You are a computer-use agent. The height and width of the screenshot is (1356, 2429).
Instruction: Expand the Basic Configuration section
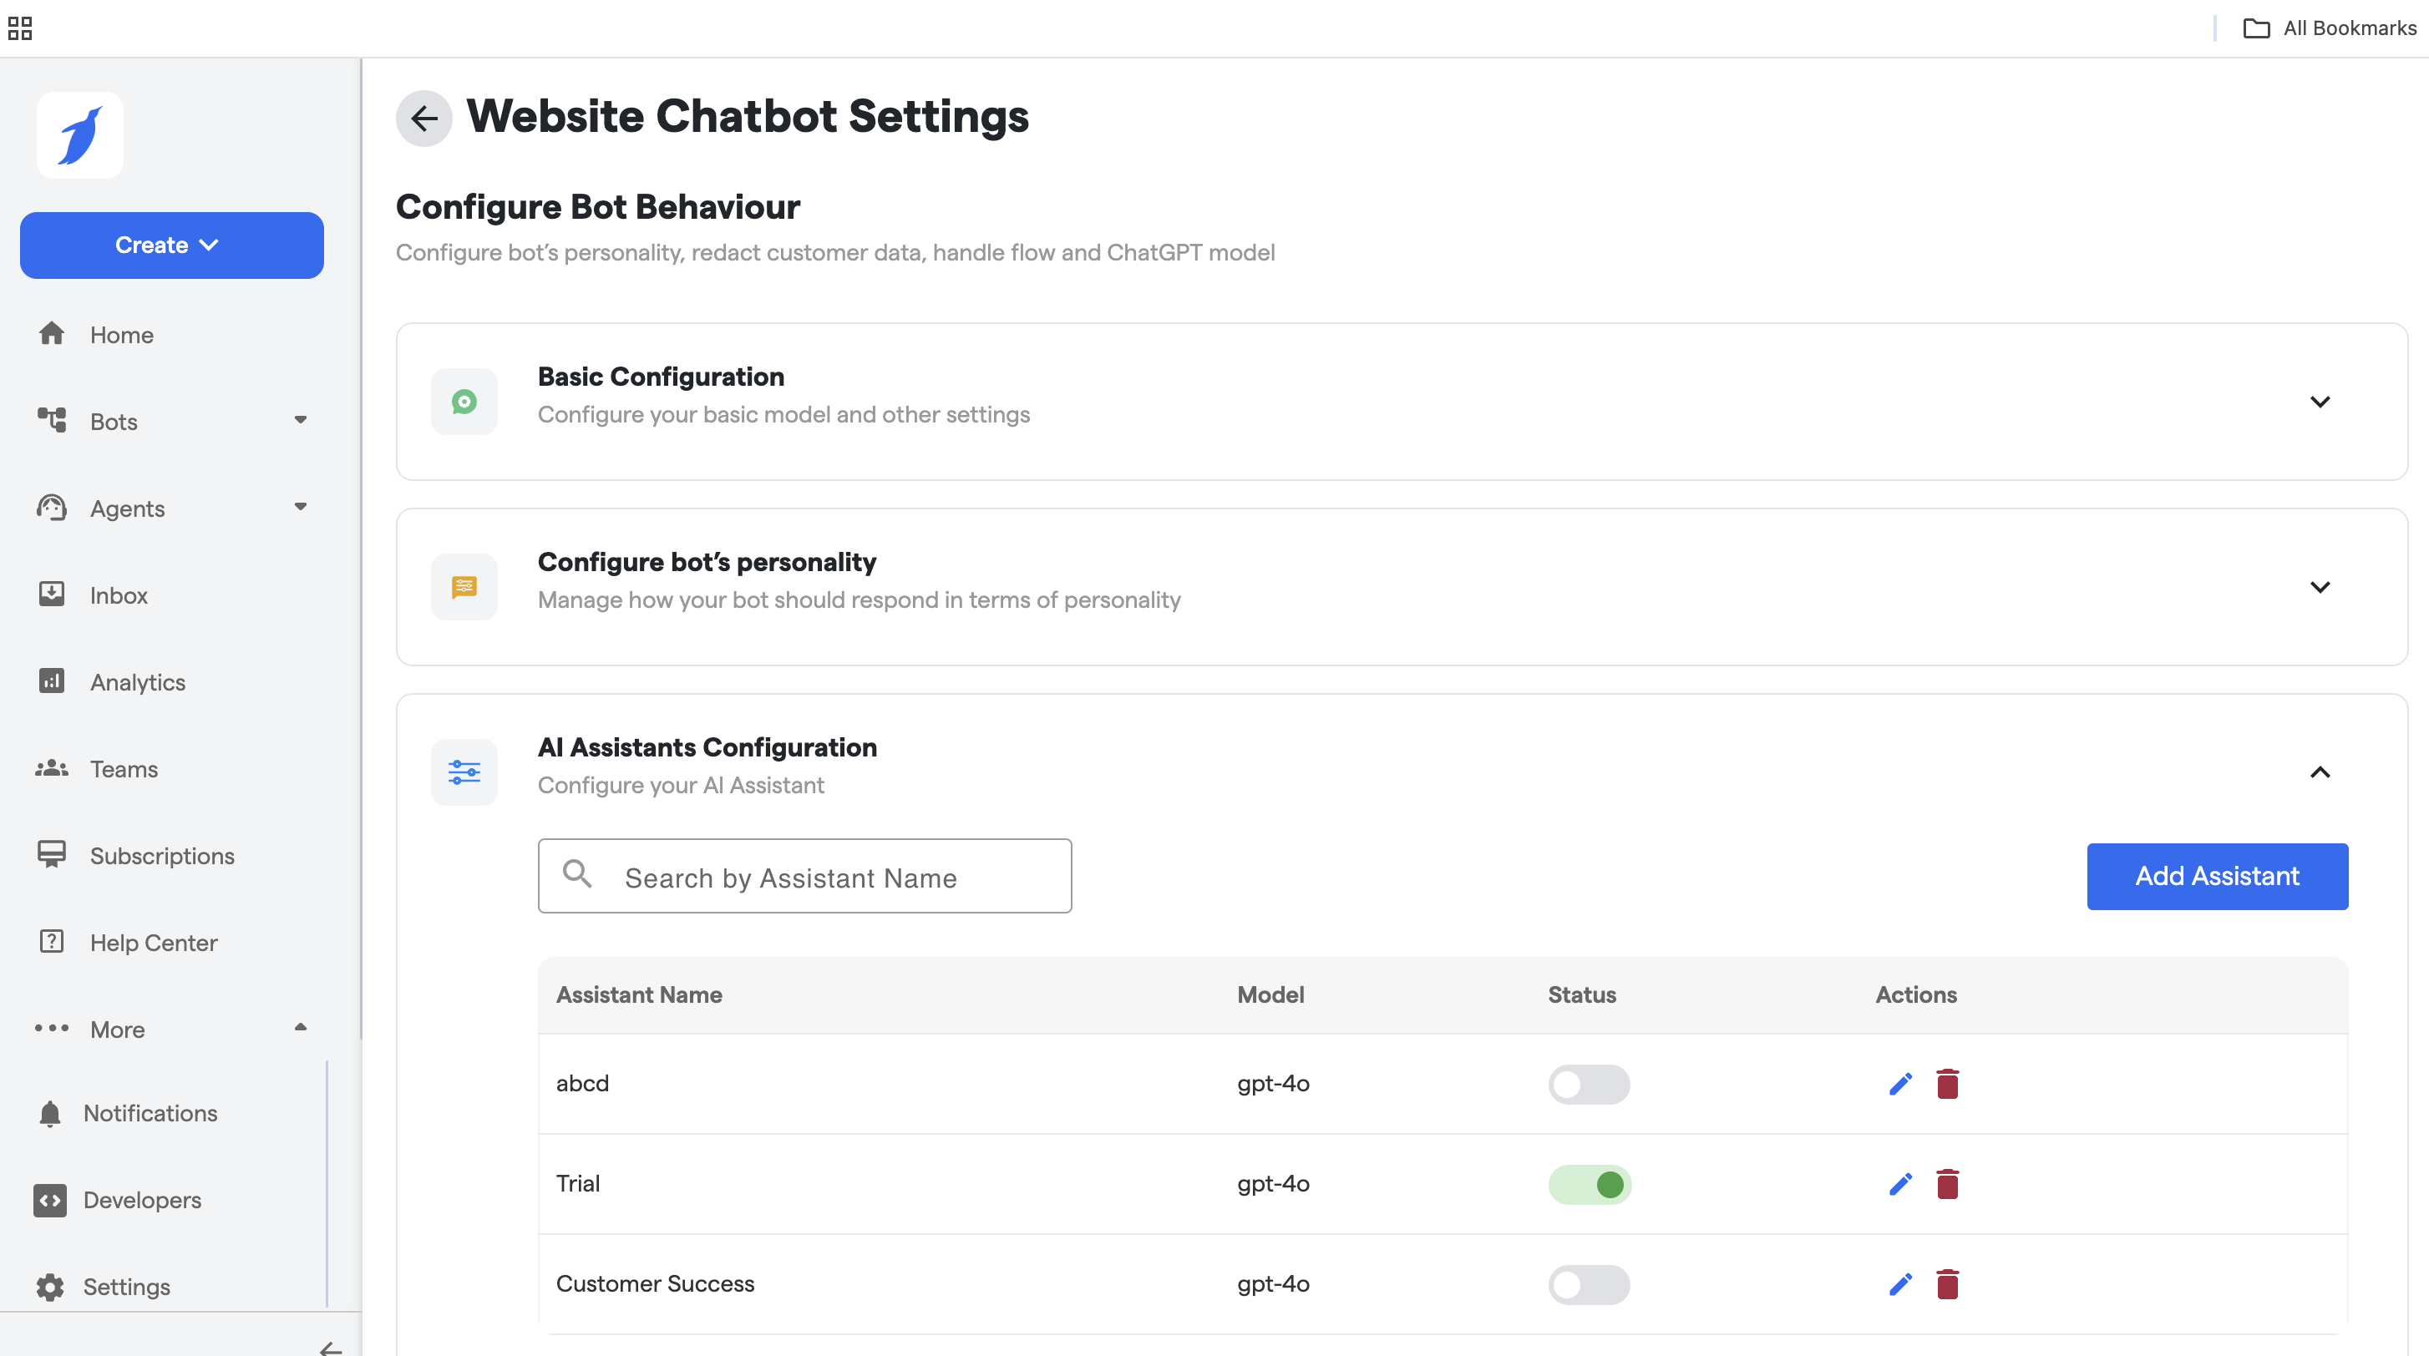2319,402
